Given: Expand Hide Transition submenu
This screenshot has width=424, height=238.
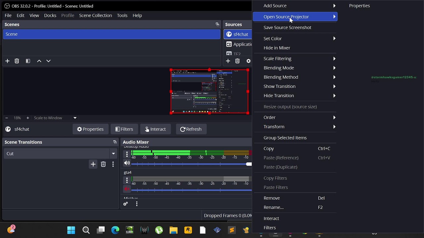Looking at the screenshot, I should pyautogui.click(x=295, y=96).
